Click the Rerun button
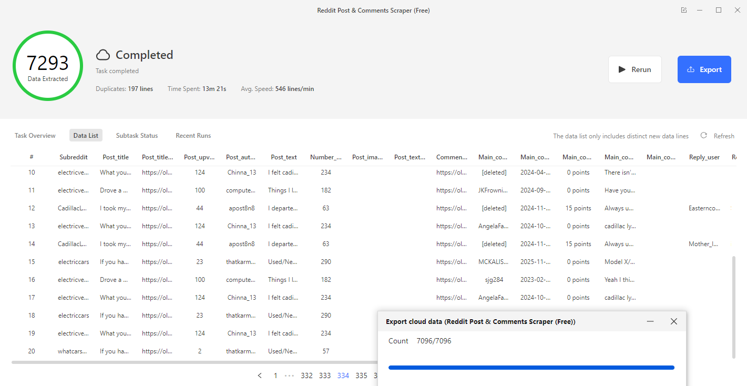Image resolution: width=747 pixels, height=386 pixels. [635, 69]
